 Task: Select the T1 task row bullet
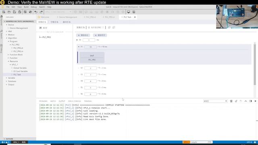(79, 47)
